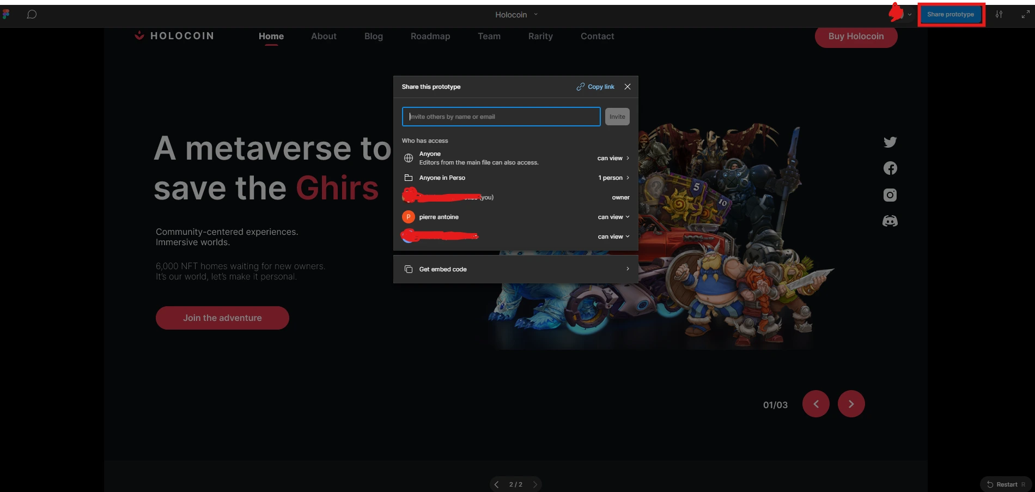Restart the prototype

1006,484
